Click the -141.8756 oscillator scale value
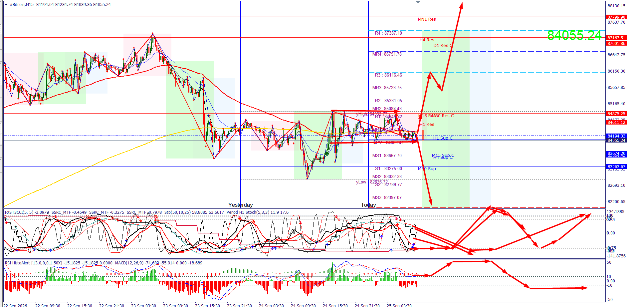629x307 pixels. [616, 256]
